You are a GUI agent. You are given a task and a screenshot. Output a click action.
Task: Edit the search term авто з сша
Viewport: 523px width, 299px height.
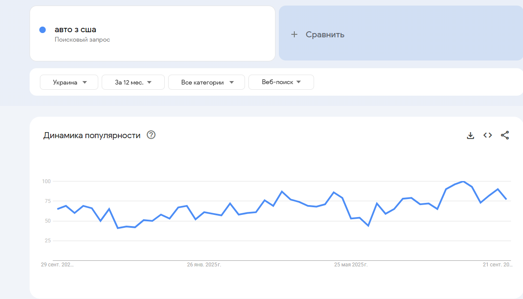[x=76, y=30]
